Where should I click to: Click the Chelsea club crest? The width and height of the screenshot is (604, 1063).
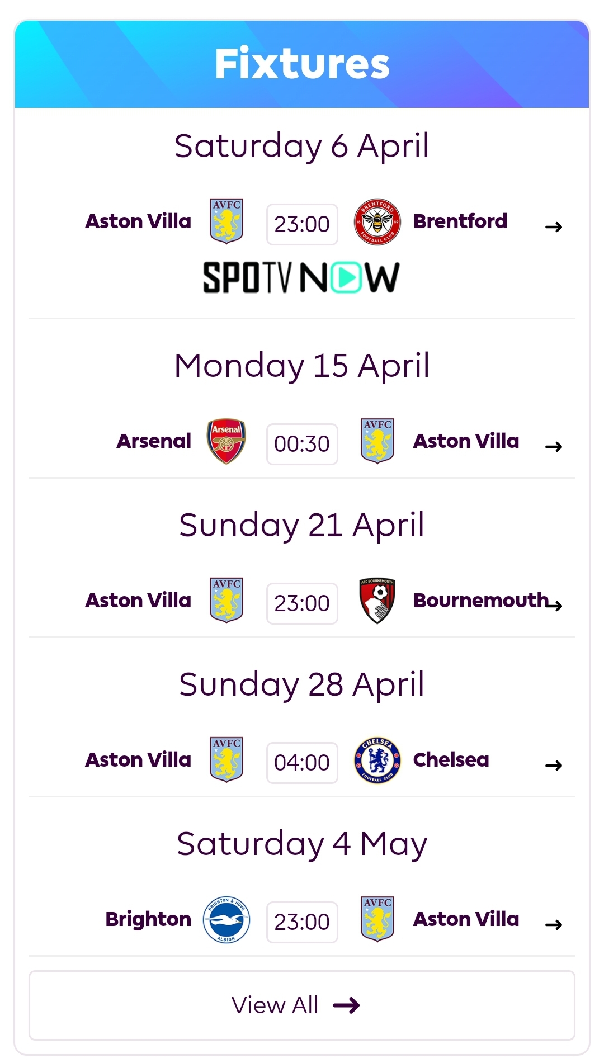[x=377, y=760]
